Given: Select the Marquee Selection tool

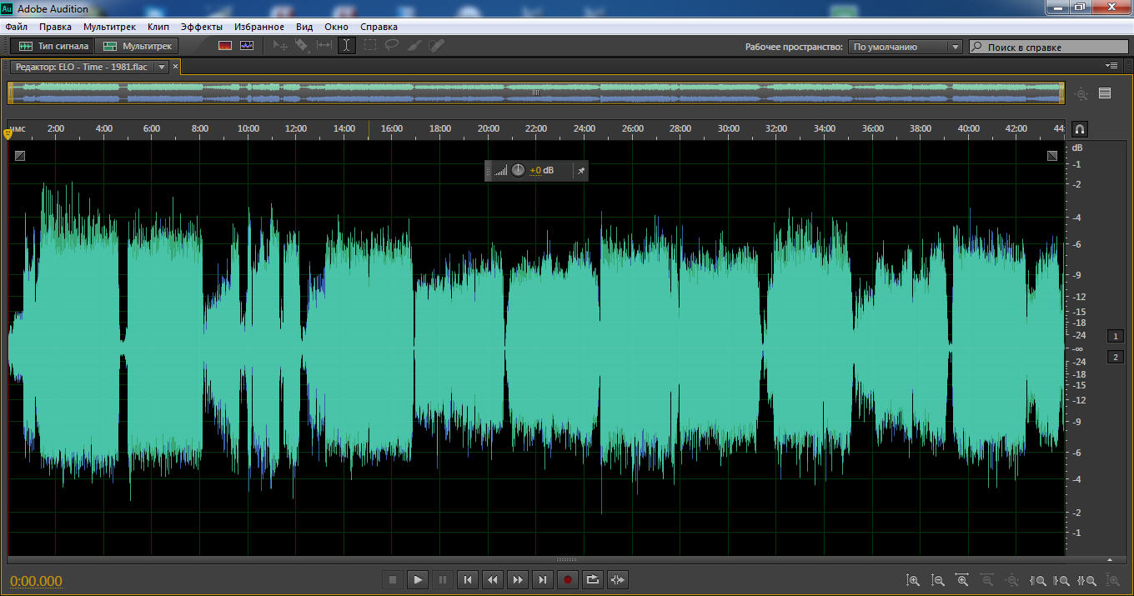Looking at the screenshot, I should point(369,46).
